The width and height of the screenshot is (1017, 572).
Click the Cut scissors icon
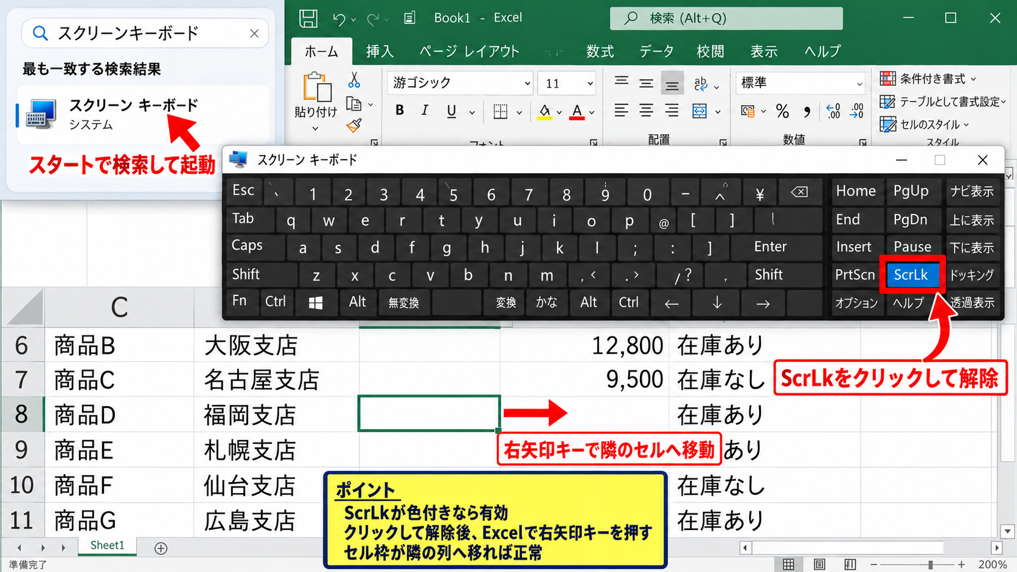point(354,80)
